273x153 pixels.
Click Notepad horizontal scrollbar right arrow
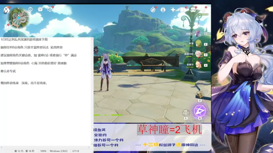tap(89, 147)
